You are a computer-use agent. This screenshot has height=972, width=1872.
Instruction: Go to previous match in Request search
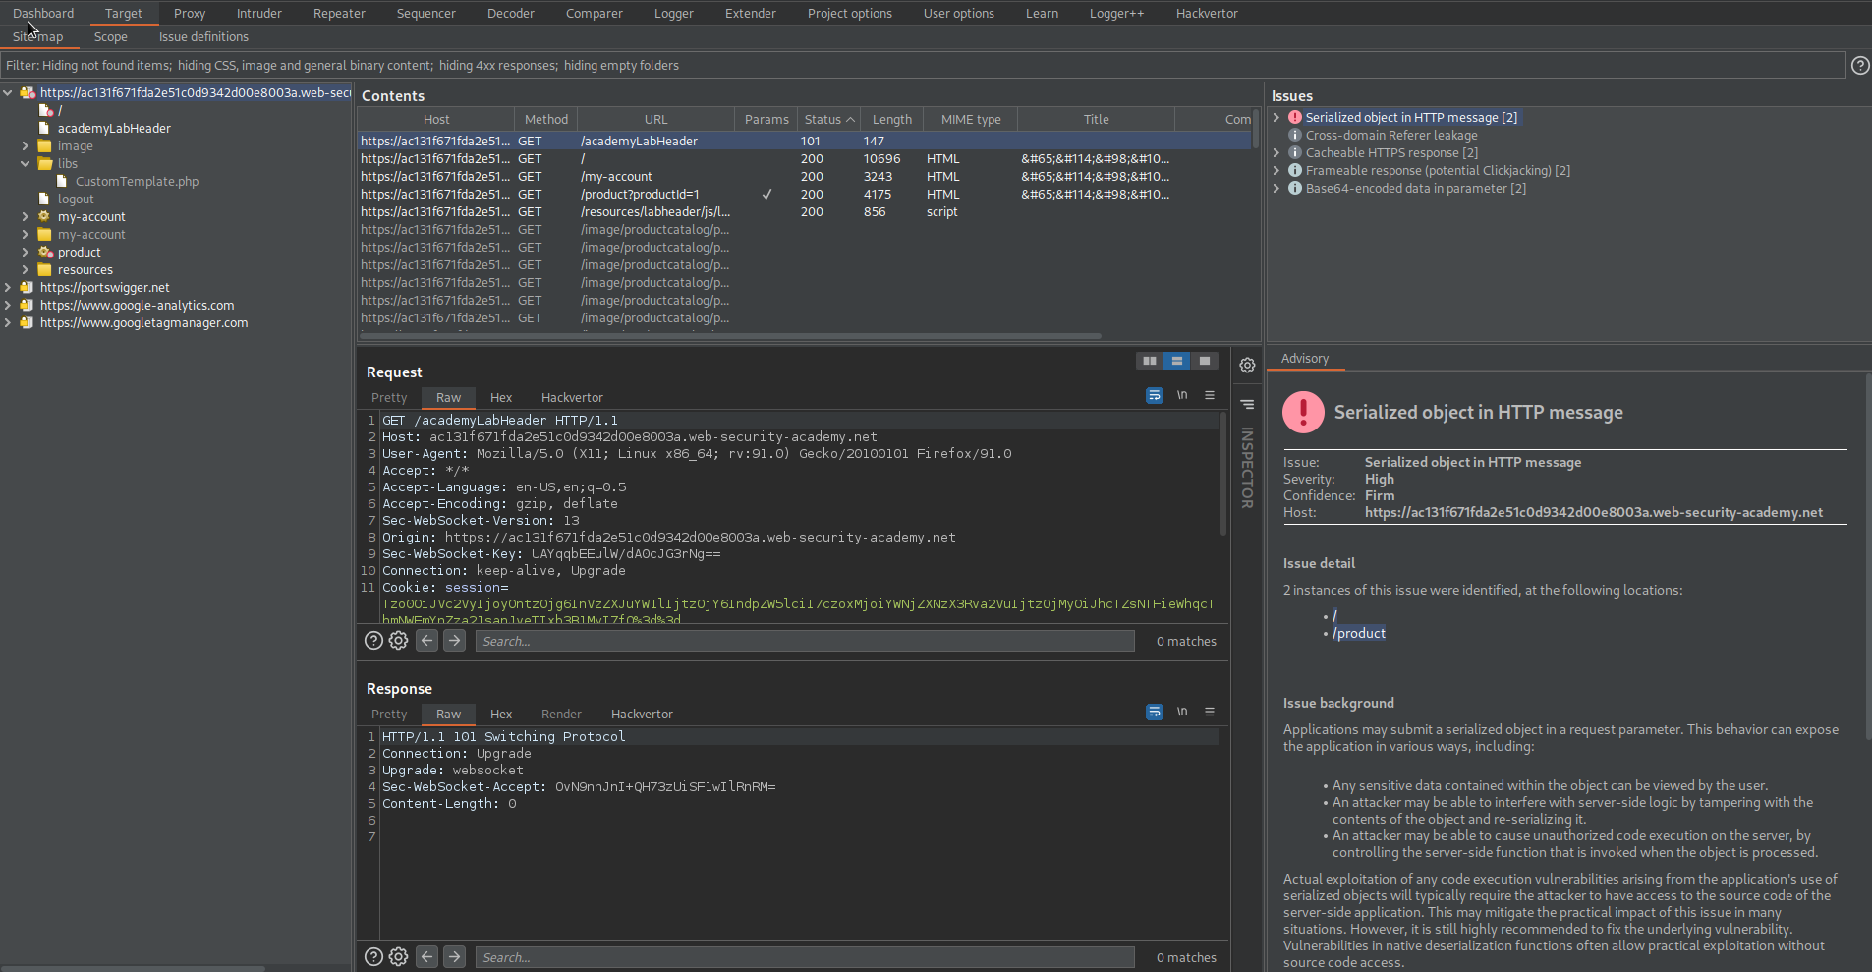tap(426, 641)
